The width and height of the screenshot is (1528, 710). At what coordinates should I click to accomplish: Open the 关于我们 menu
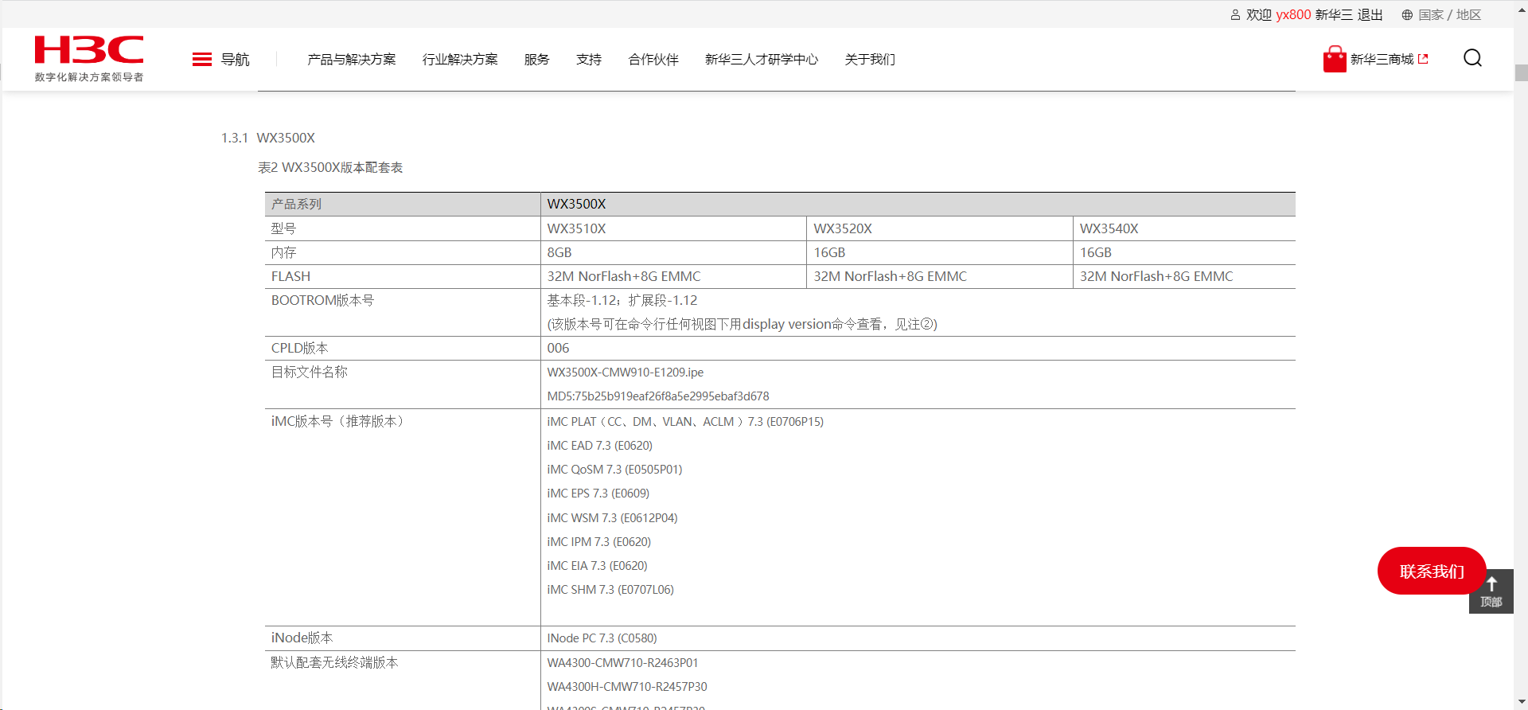click(x=870, y=60)
